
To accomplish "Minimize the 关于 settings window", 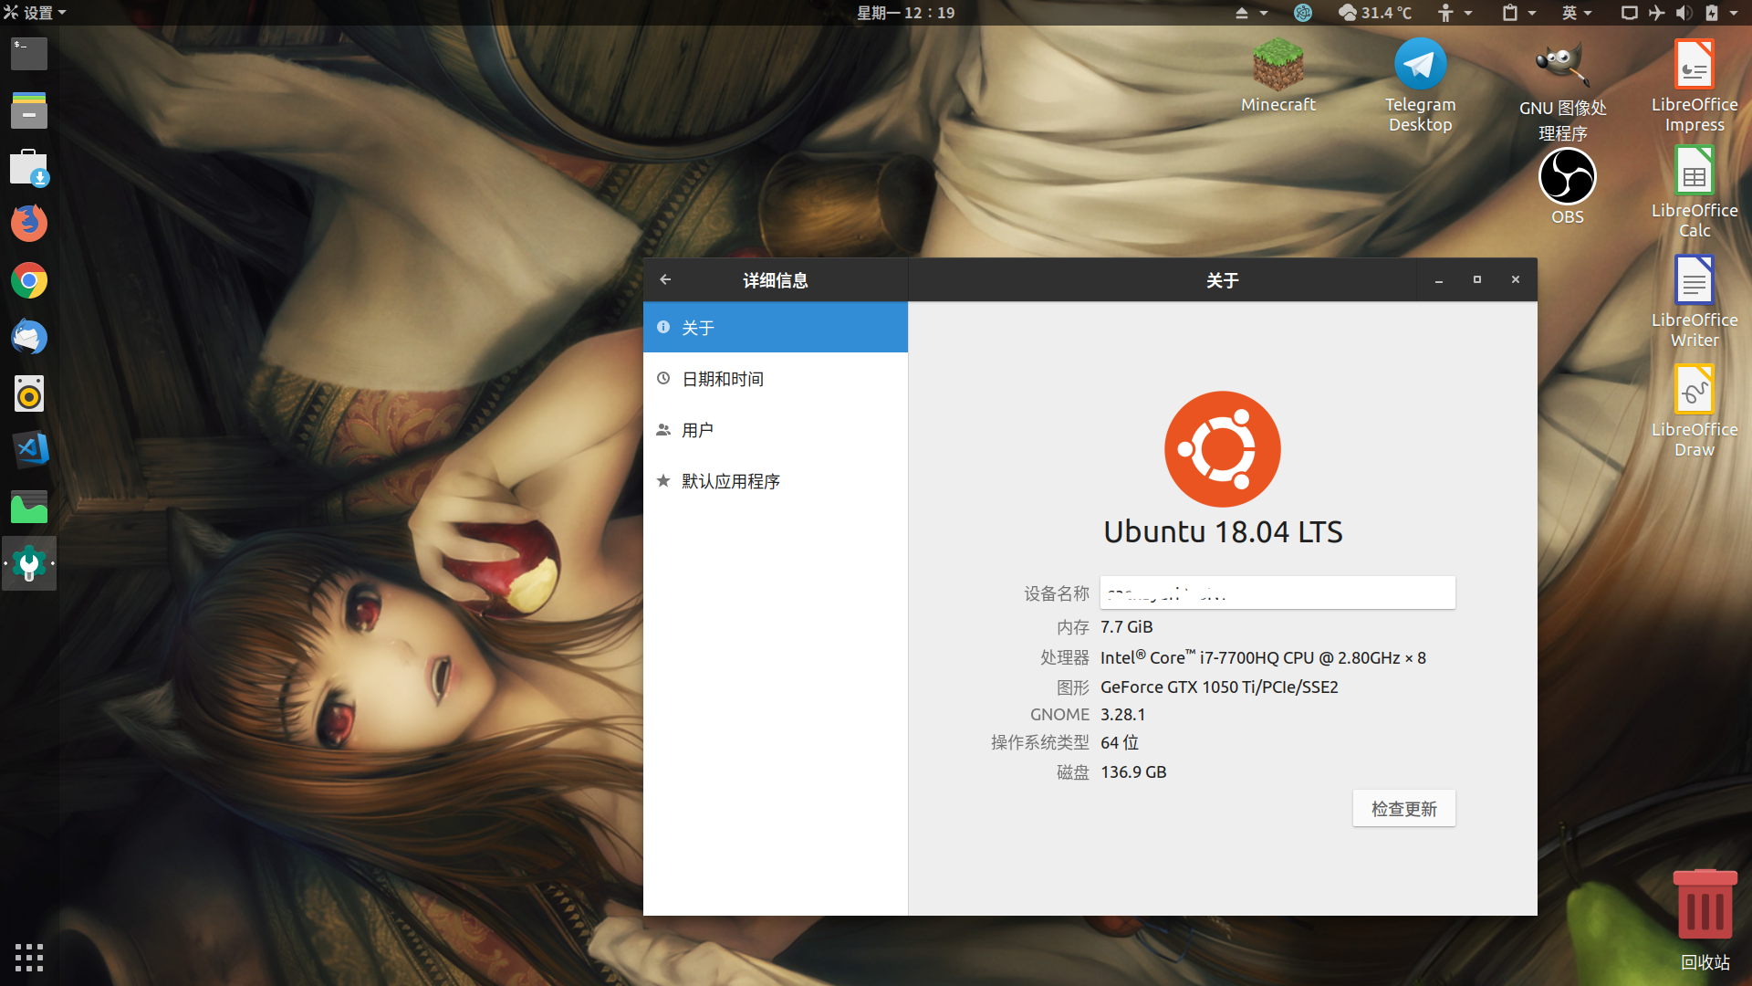I will (1439, 279).
